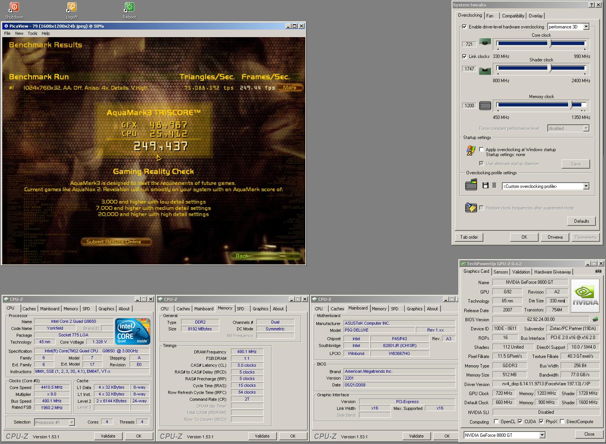This screenshot has height=444, width=606.
Task: Click the memory clock chip icon
Action: [485, 106]
